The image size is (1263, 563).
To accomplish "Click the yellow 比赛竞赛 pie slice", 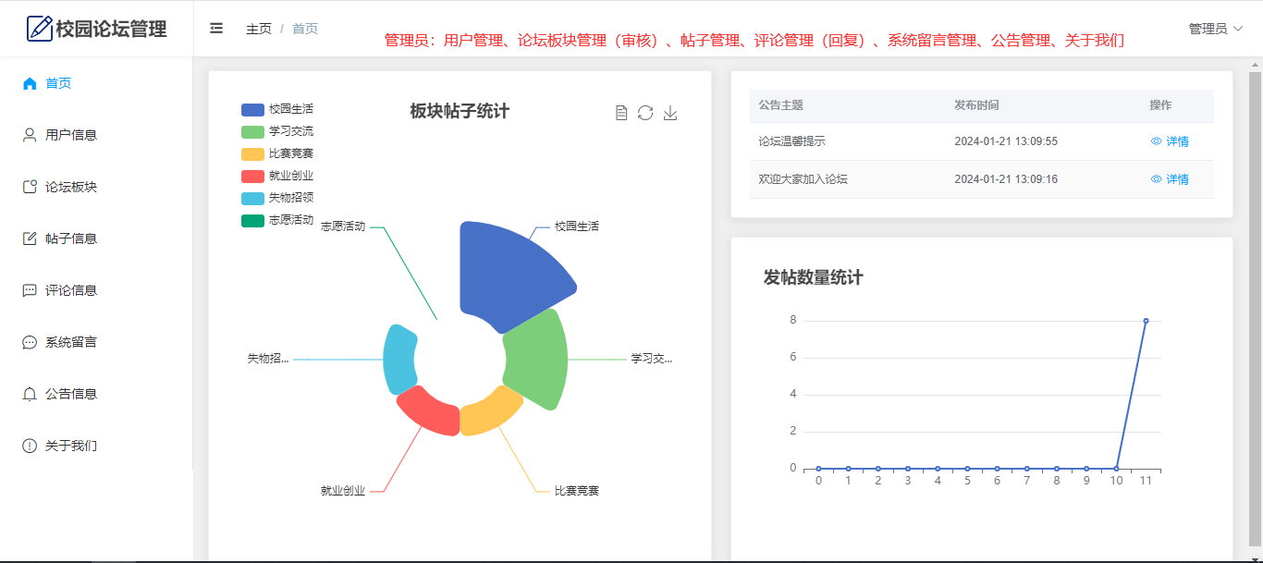I will click(x=489, y=414).
